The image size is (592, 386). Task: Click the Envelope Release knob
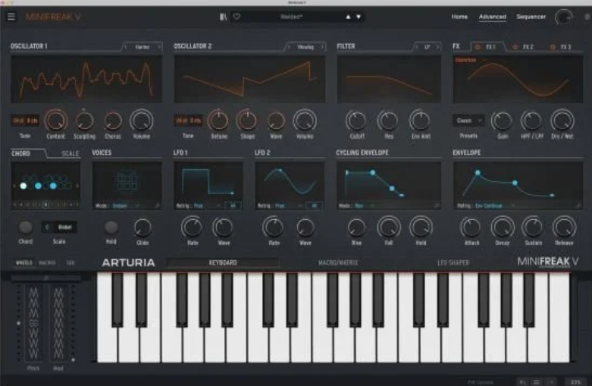[x=564, y=228]
